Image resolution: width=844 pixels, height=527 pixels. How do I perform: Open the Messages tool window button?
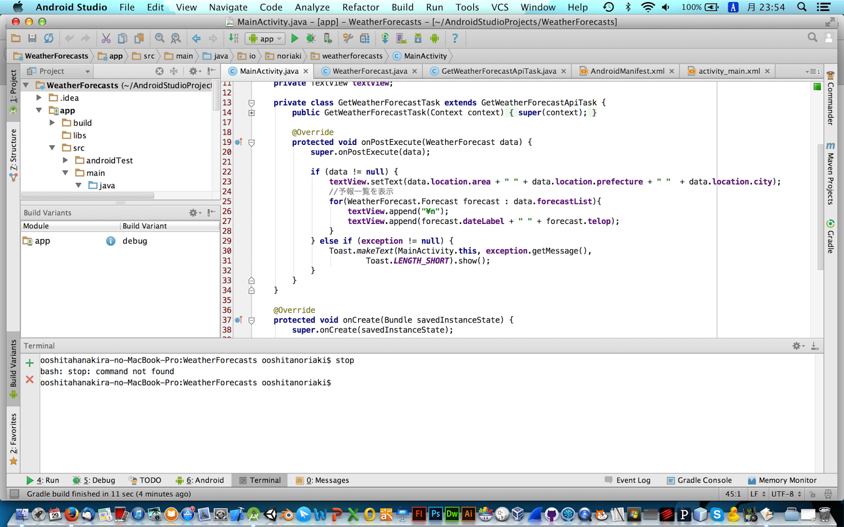pyautogui.click(x=322, y=480)
